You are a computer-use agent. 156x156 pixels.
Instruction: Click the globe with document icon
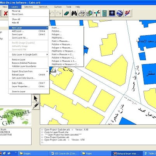[89, 13]
